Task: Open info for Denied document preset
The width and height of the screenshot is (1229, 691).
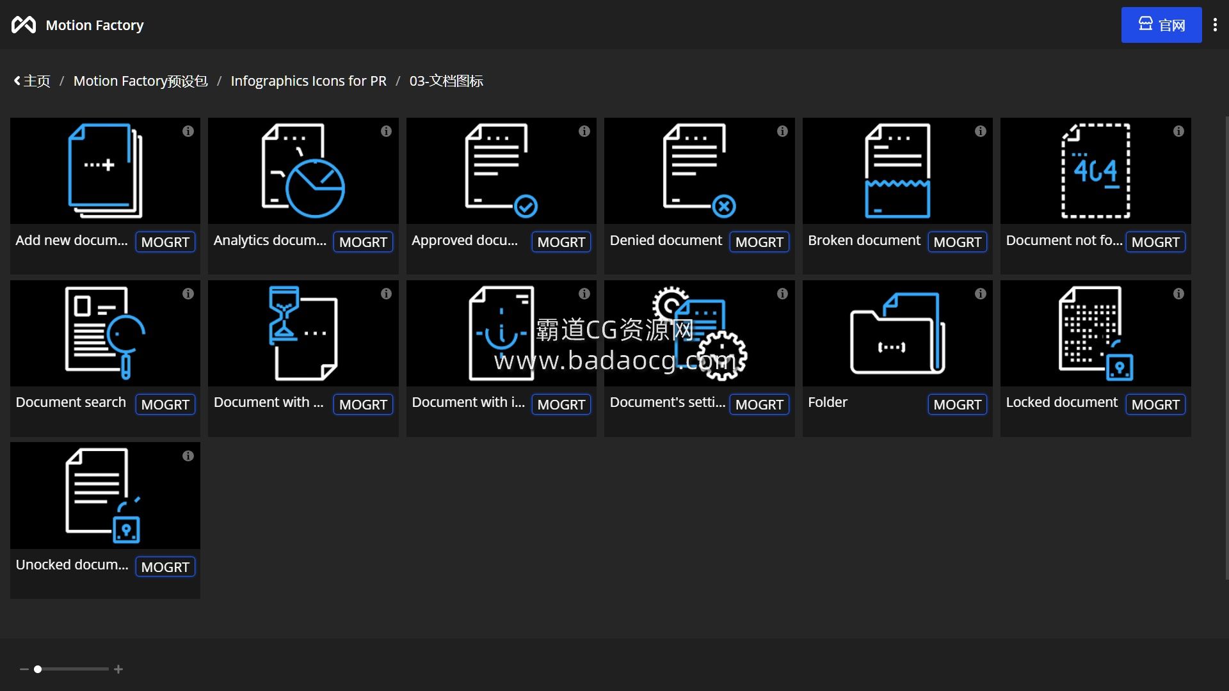Action: 782,131
